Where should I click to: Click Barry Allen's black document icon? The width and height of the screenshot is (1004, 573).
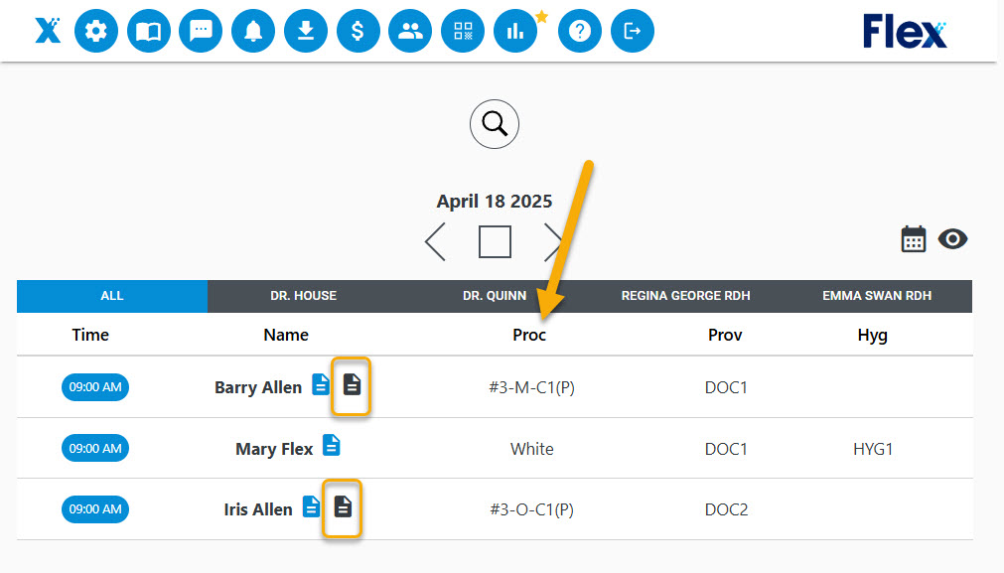352,384
